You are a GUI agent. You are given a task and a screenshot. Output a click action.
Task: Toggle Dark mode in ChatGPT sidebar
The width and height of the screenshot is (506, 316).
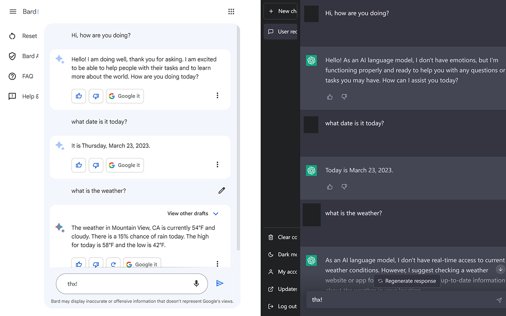282,254
